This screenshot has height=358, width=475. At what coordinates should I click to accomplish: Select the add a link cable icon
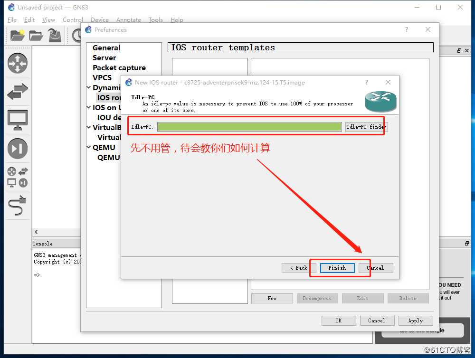(x=18, y=205)
